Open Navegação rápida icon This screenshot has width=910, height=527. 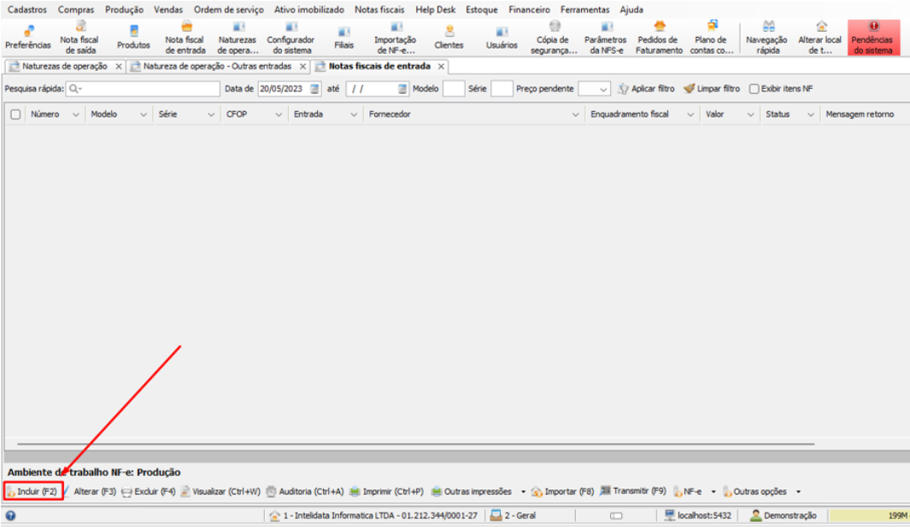click(x=767, y=37)
